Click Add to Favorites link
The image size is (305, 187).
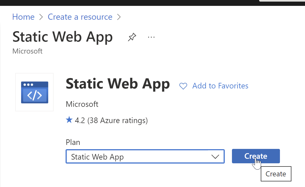(220, 86)
